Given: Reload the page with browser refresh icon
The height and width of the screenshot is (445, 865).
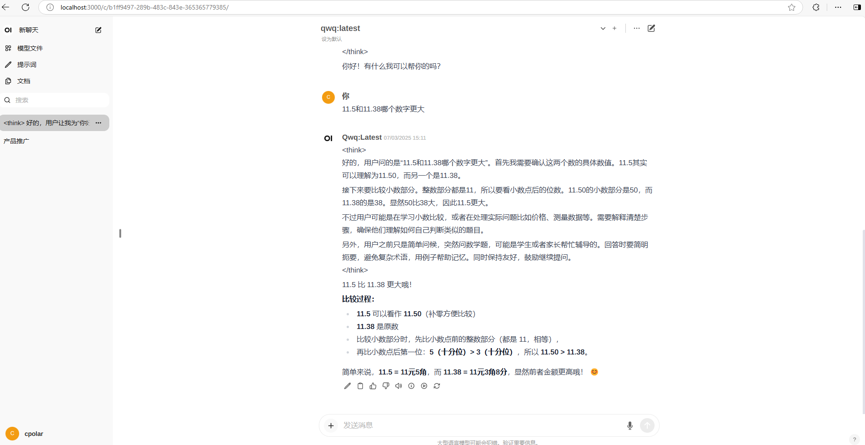Looking at the screenshot, I should pyautogui.click(x=26, y=7).
